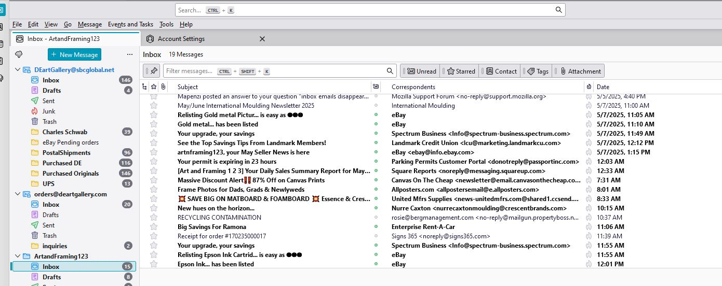Viewport: 722px width, 286px height.
Task: Toggle the Attachment quick filter
Action: click(x=579, y=71)
